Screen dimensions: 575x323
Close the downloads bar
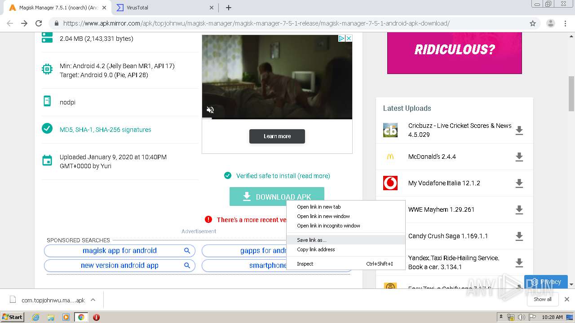click(566, 299)
